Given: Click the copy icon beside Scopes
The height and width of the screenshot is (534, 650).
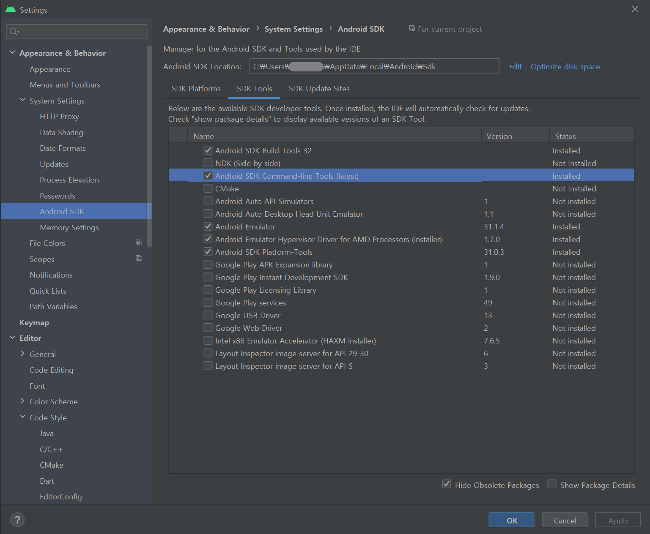Looking at the screenshot, I should click(x=139, y=258).
